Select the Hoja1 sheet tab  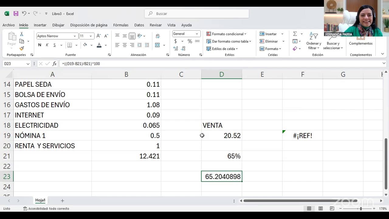tap(40, 200)
